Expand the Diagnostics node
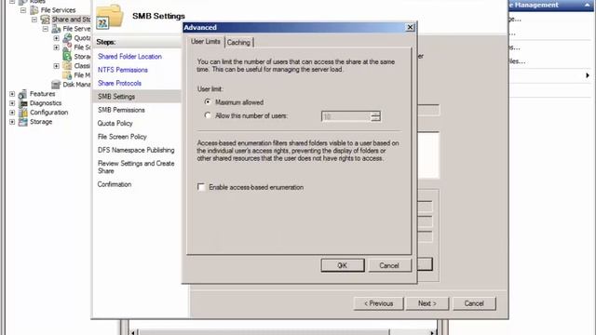596x335 pixels. click(x=12, y=103)
